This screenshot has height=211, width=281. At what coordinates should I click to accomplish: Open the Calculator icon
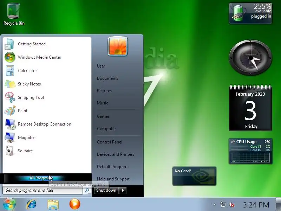tap(10, 71)
